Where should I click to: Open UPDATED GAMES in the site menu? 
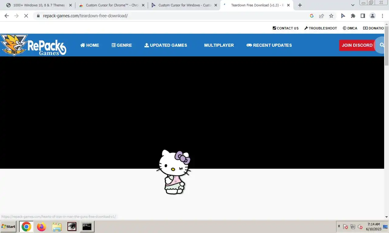click(166, 45)
